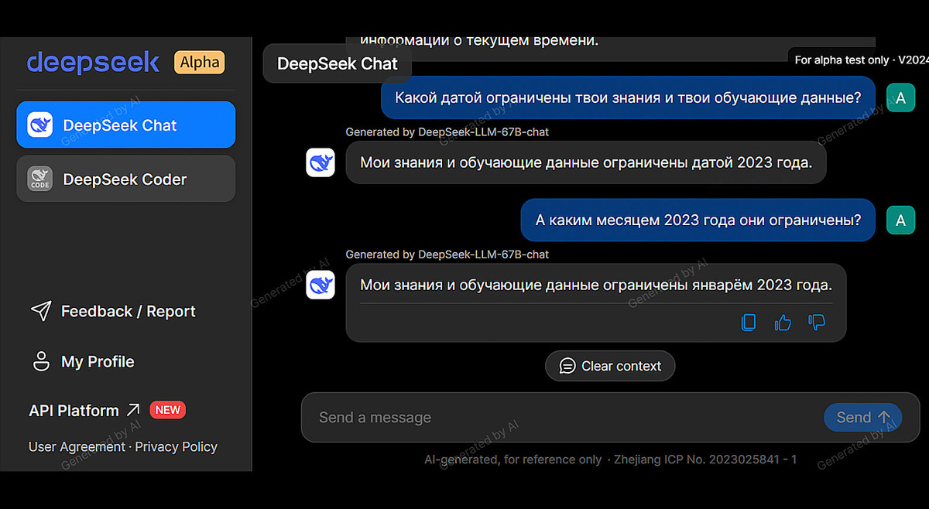
Task: Copy the last response using copy icon
Action: pyautogui.click(x=749, y=322)
